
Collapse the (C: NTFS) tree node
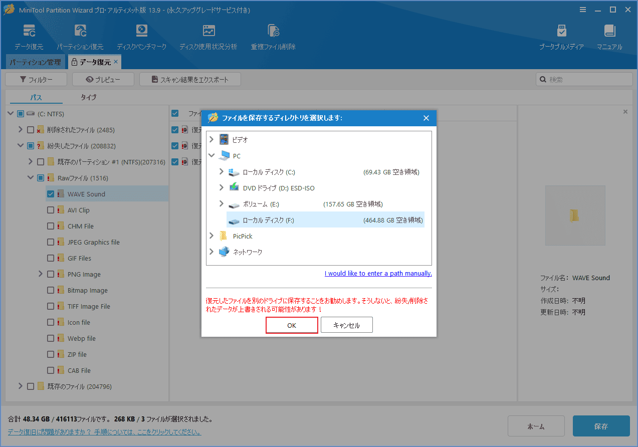click(x=11, y=114)
